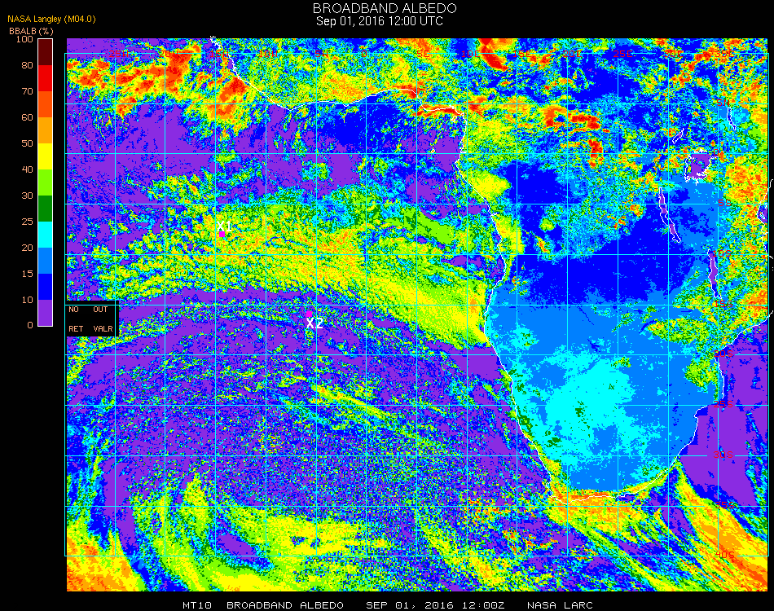The width and height of the screenshot is (774, 611).
Task: Pick the light blue 15-20 legend swatch
Action: point(46,261)
